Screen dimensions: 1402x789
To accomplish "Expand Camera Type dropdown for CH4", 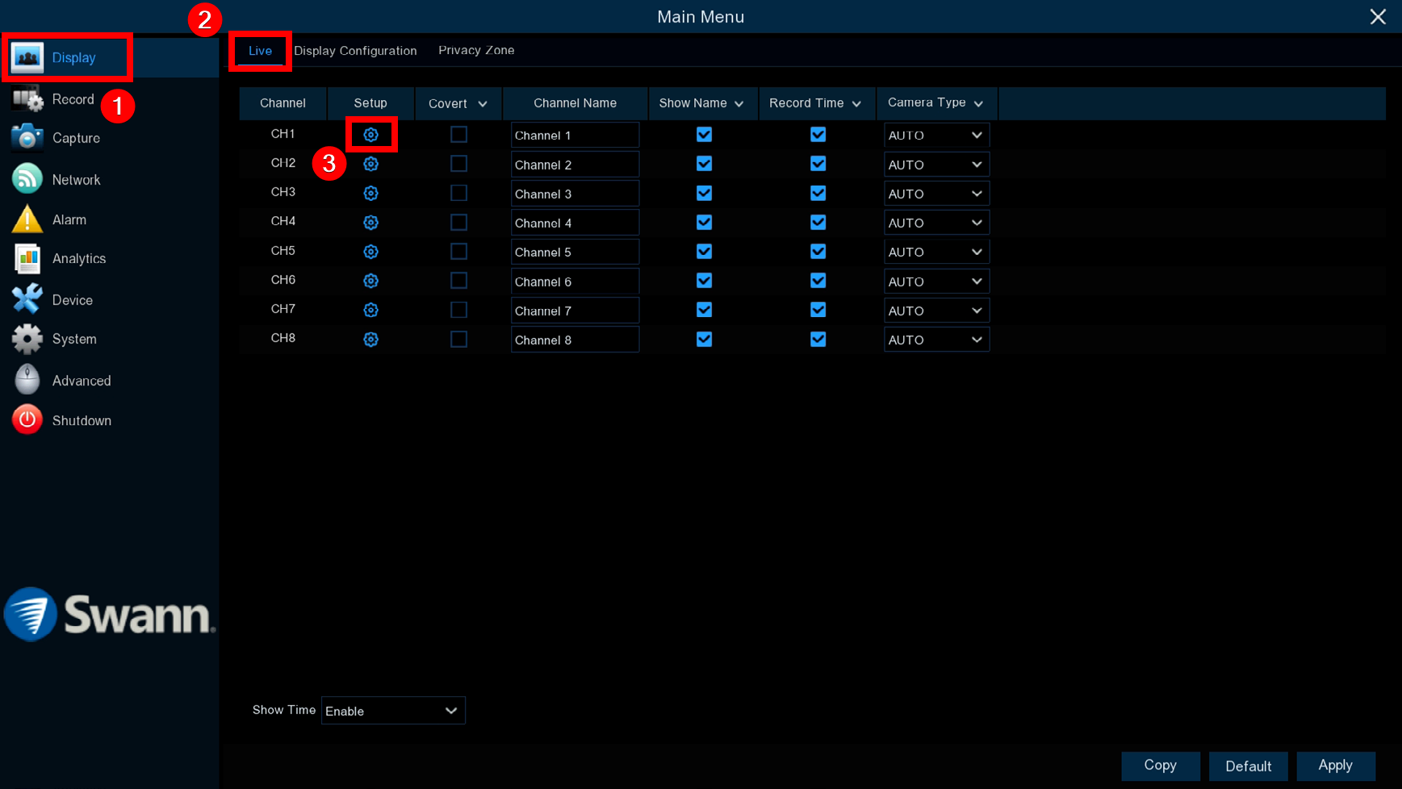I will (x=936, y=223).
